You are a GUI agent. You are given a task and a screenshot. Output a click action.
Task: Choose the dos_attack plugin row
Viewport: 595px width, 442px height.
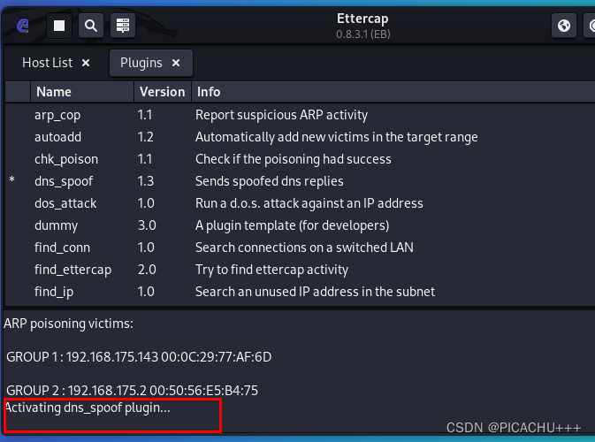coord(65,203)
